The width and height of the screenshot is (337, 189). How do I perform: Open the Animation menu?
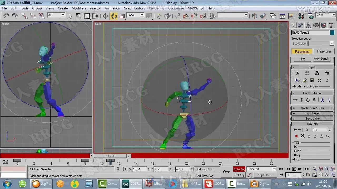[112, 8]
